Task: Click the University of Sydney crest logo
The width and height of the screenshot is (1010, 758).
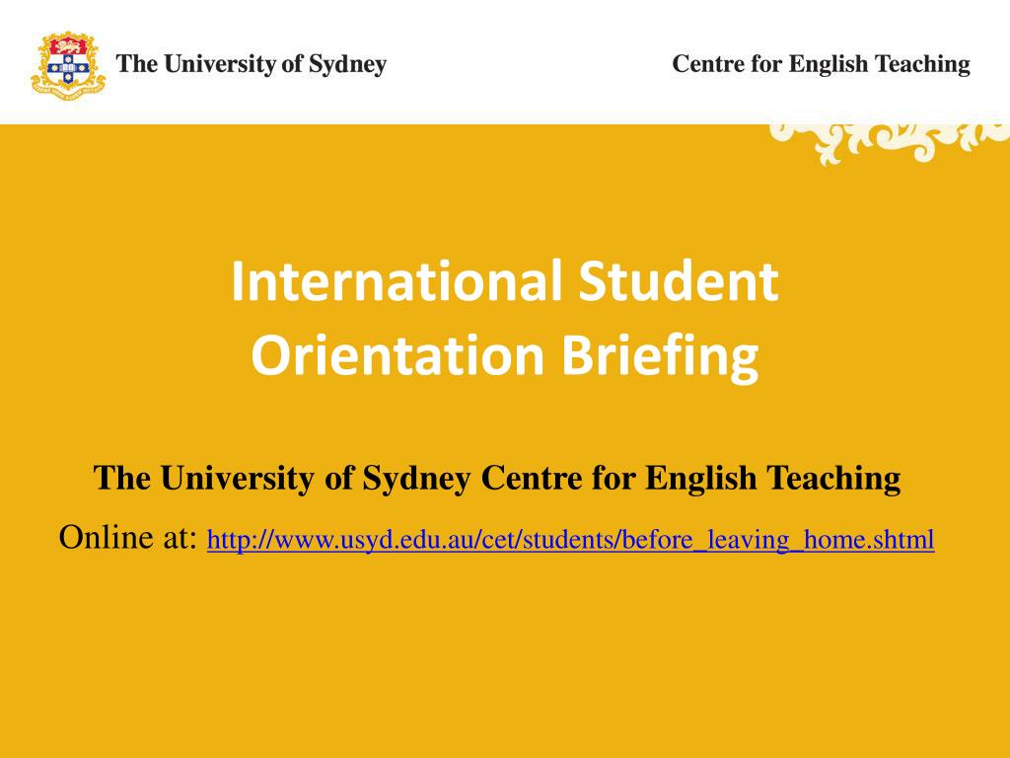Action: pos(68,65)
